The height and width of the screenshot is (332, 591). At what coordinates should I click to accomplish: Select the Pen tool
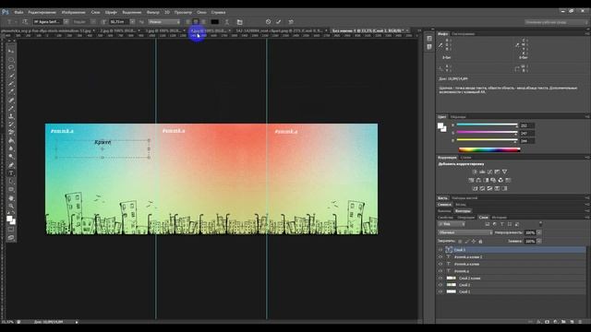pyautogui.click(x=11, y=165)
